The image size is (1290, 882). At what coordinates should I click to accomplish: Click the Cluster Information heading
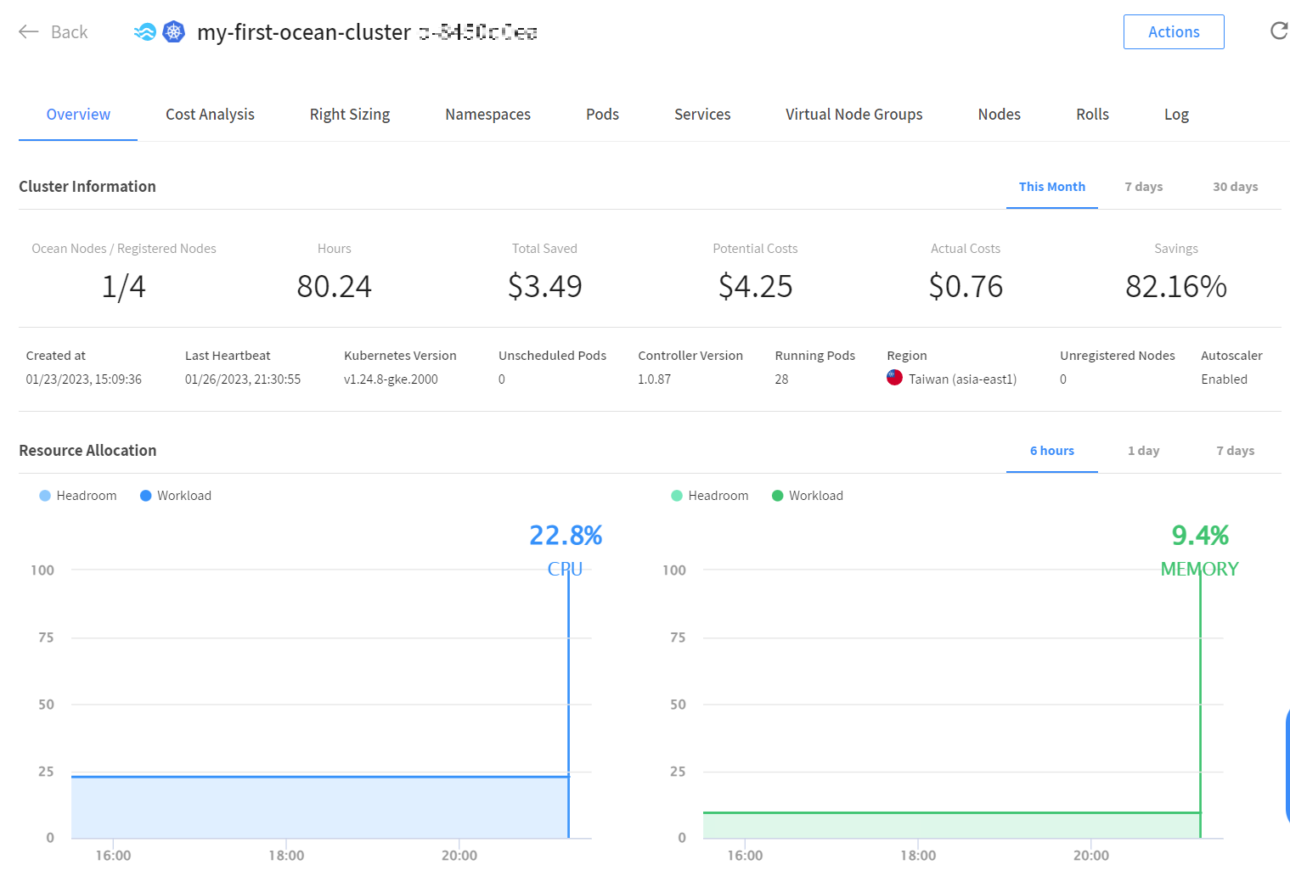tap(87, 187)
